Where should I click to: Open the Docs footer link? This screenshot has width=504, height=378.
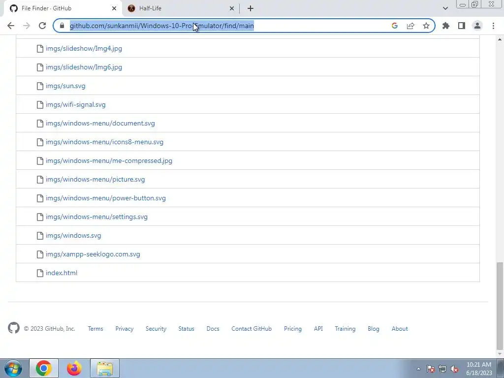213,329
